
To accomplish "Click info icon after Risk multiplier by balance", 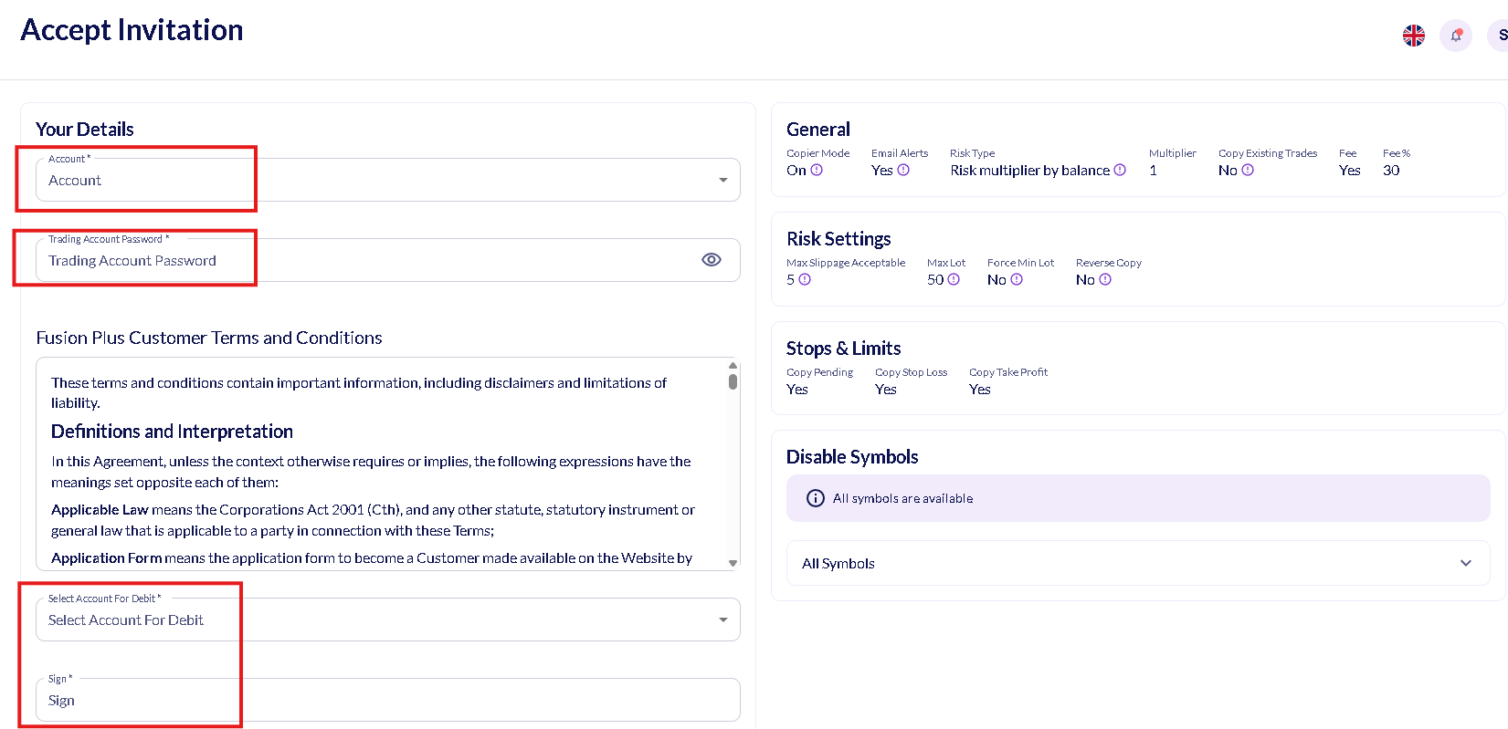I will coord(1120,170).
